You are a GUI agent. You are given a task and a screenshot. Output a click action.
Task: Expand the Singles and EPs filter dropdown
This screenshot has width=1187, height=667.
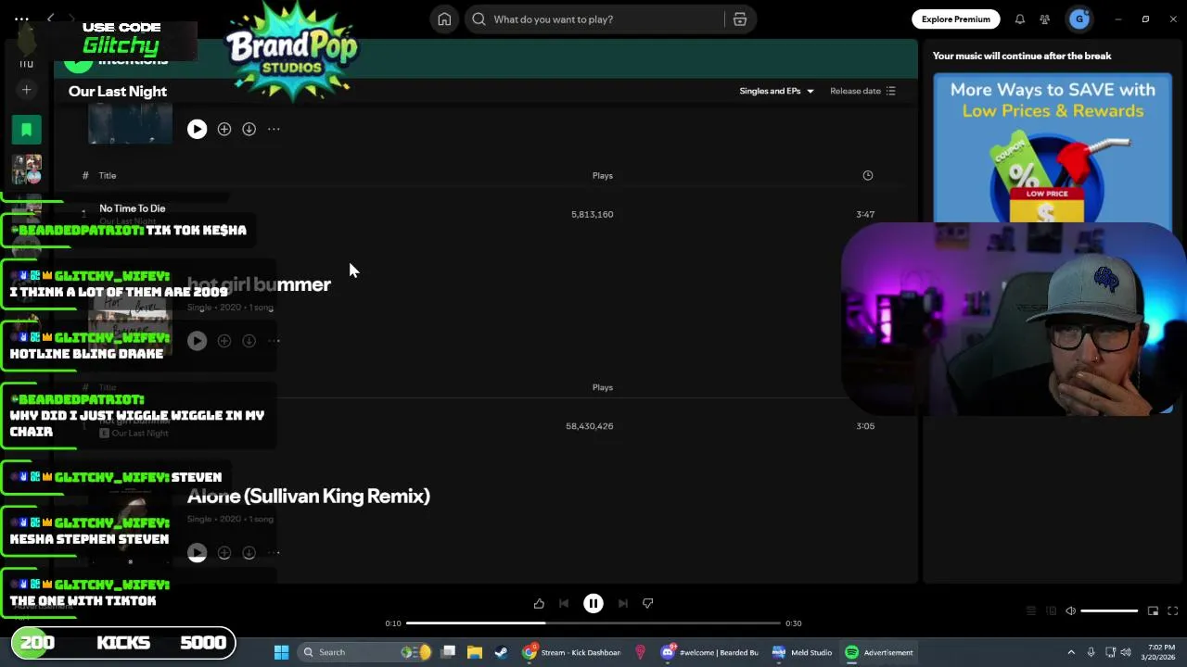coord(776,91)
